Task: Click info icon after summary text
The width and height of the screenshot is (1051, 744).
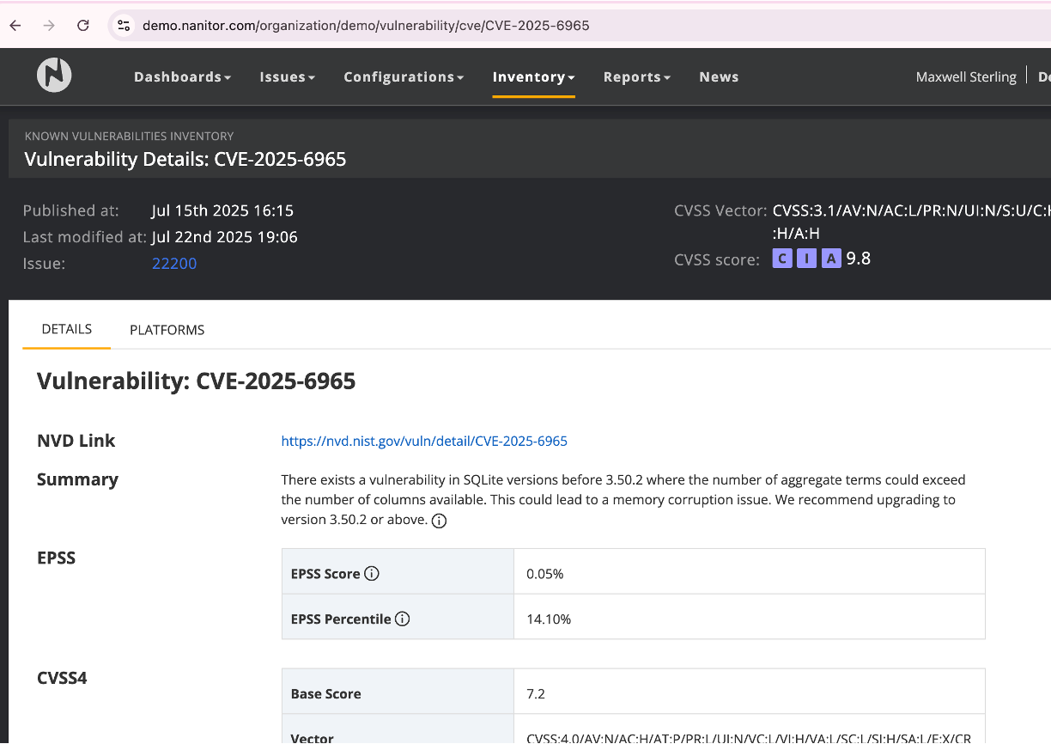Action: 439,521
